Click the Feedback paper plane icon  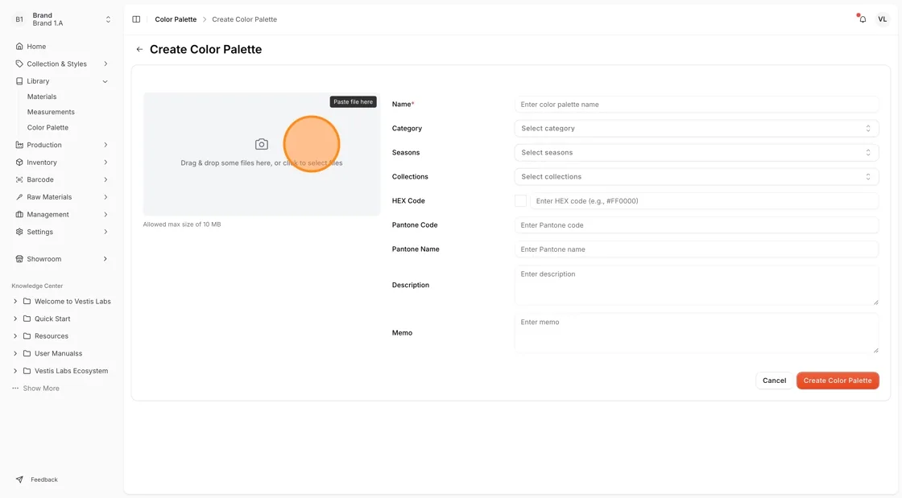[19, 479]
